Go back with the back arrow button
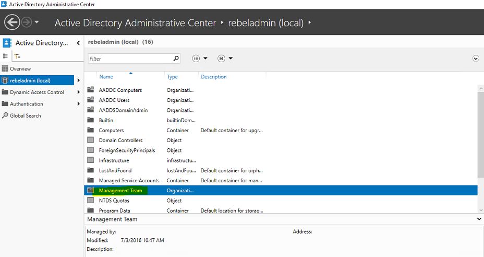This screenshot has height=257, width=484. (12, 22)
